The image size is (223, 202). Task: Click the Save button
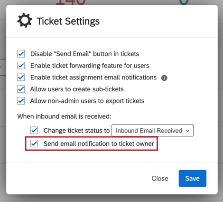pos(193,178)
